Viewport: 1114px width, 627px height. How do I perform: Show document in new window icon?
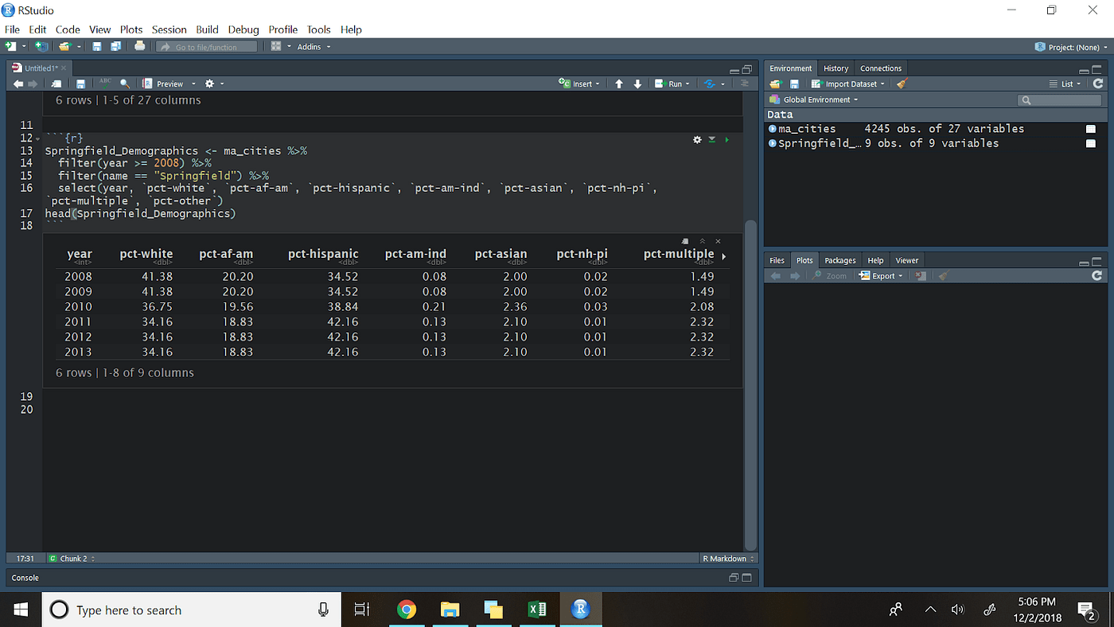(x=56, y=84)
